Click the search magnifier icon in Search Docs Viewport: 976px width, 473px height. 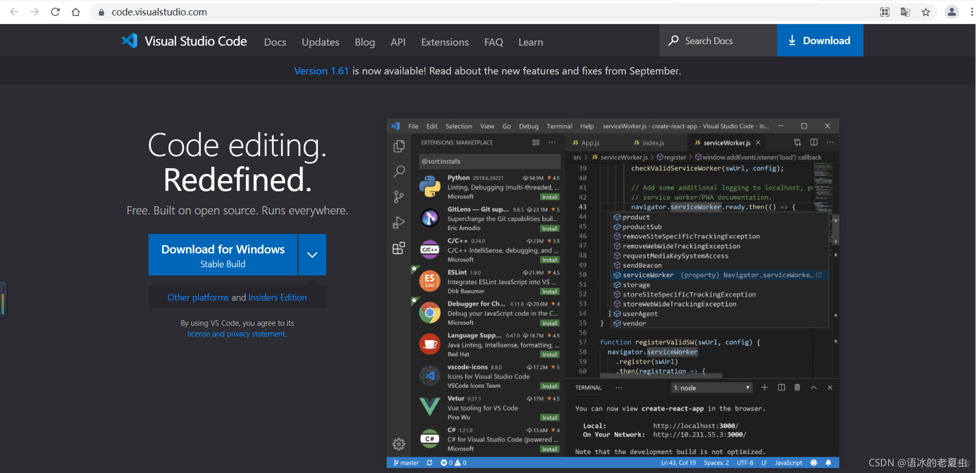tap(673, 41)
